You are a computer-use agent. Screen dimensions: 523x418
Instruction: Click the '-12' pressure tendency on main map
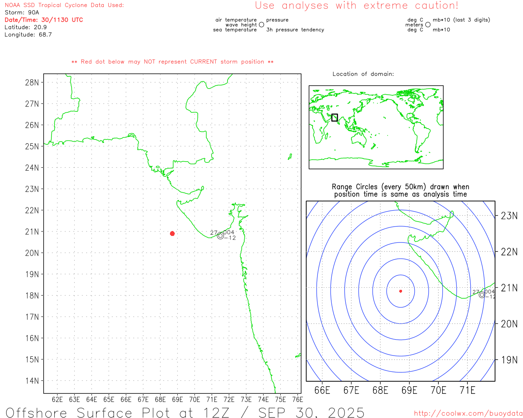pyautogui.click(x=230, y=238)
